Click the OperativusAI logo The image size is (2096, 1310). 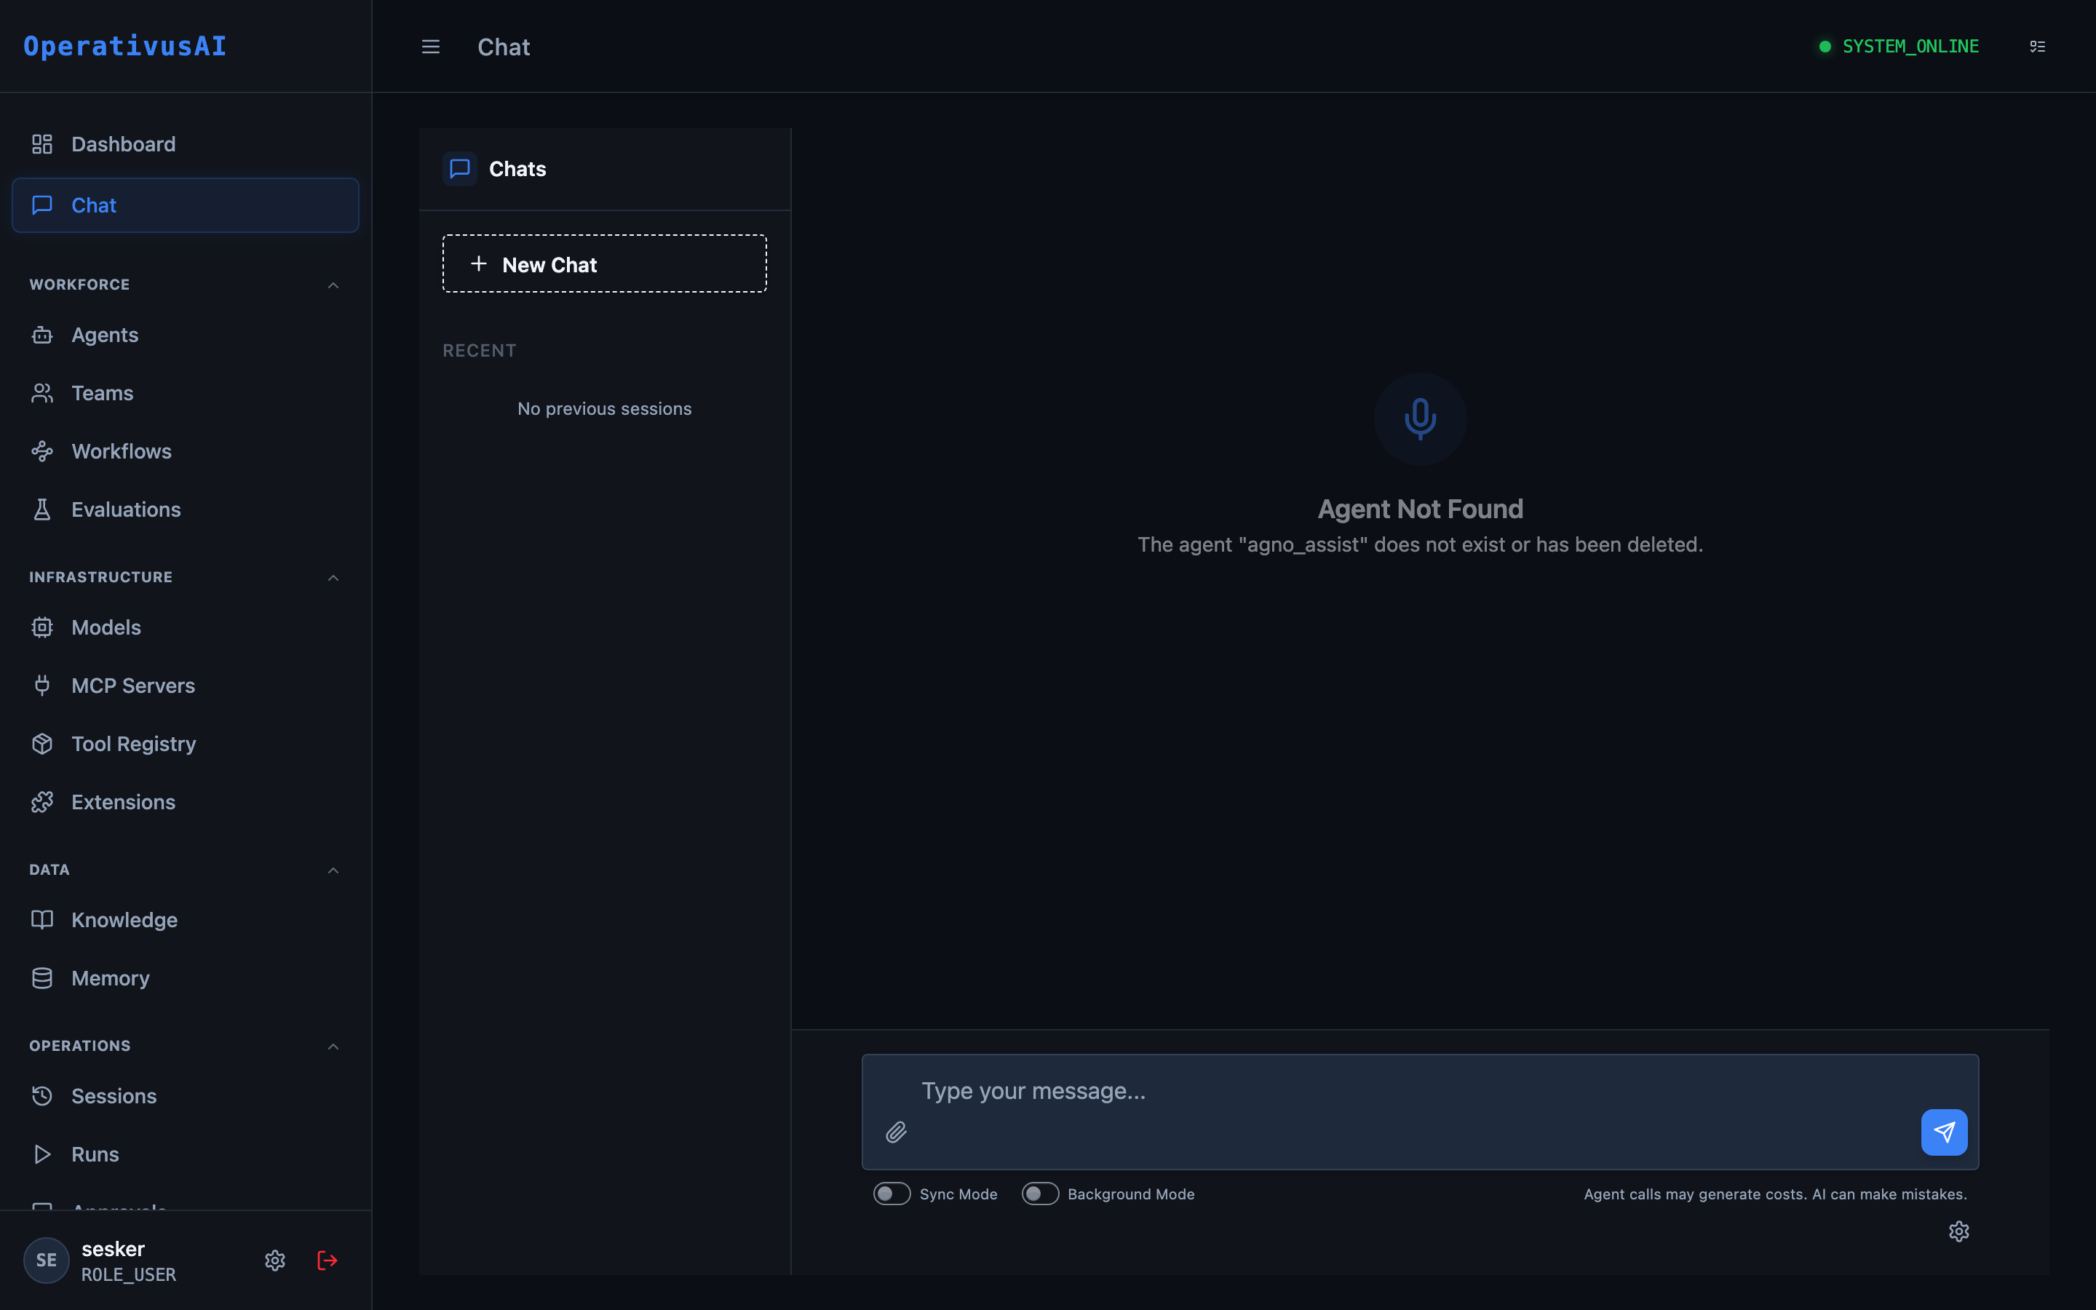[124, 46]
